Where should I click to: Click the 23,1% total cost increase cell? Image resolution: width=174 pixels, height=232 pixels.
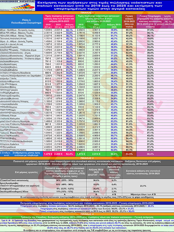click(150, 185)
